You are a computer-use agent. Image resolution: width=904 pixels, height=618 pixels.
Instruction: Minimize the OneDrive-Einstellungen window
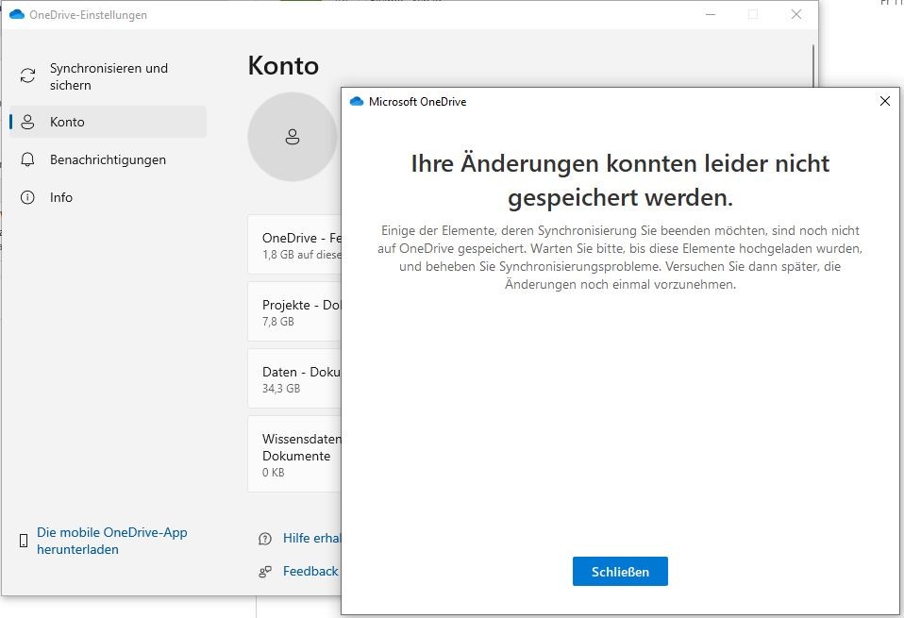[x=711, y=14]
